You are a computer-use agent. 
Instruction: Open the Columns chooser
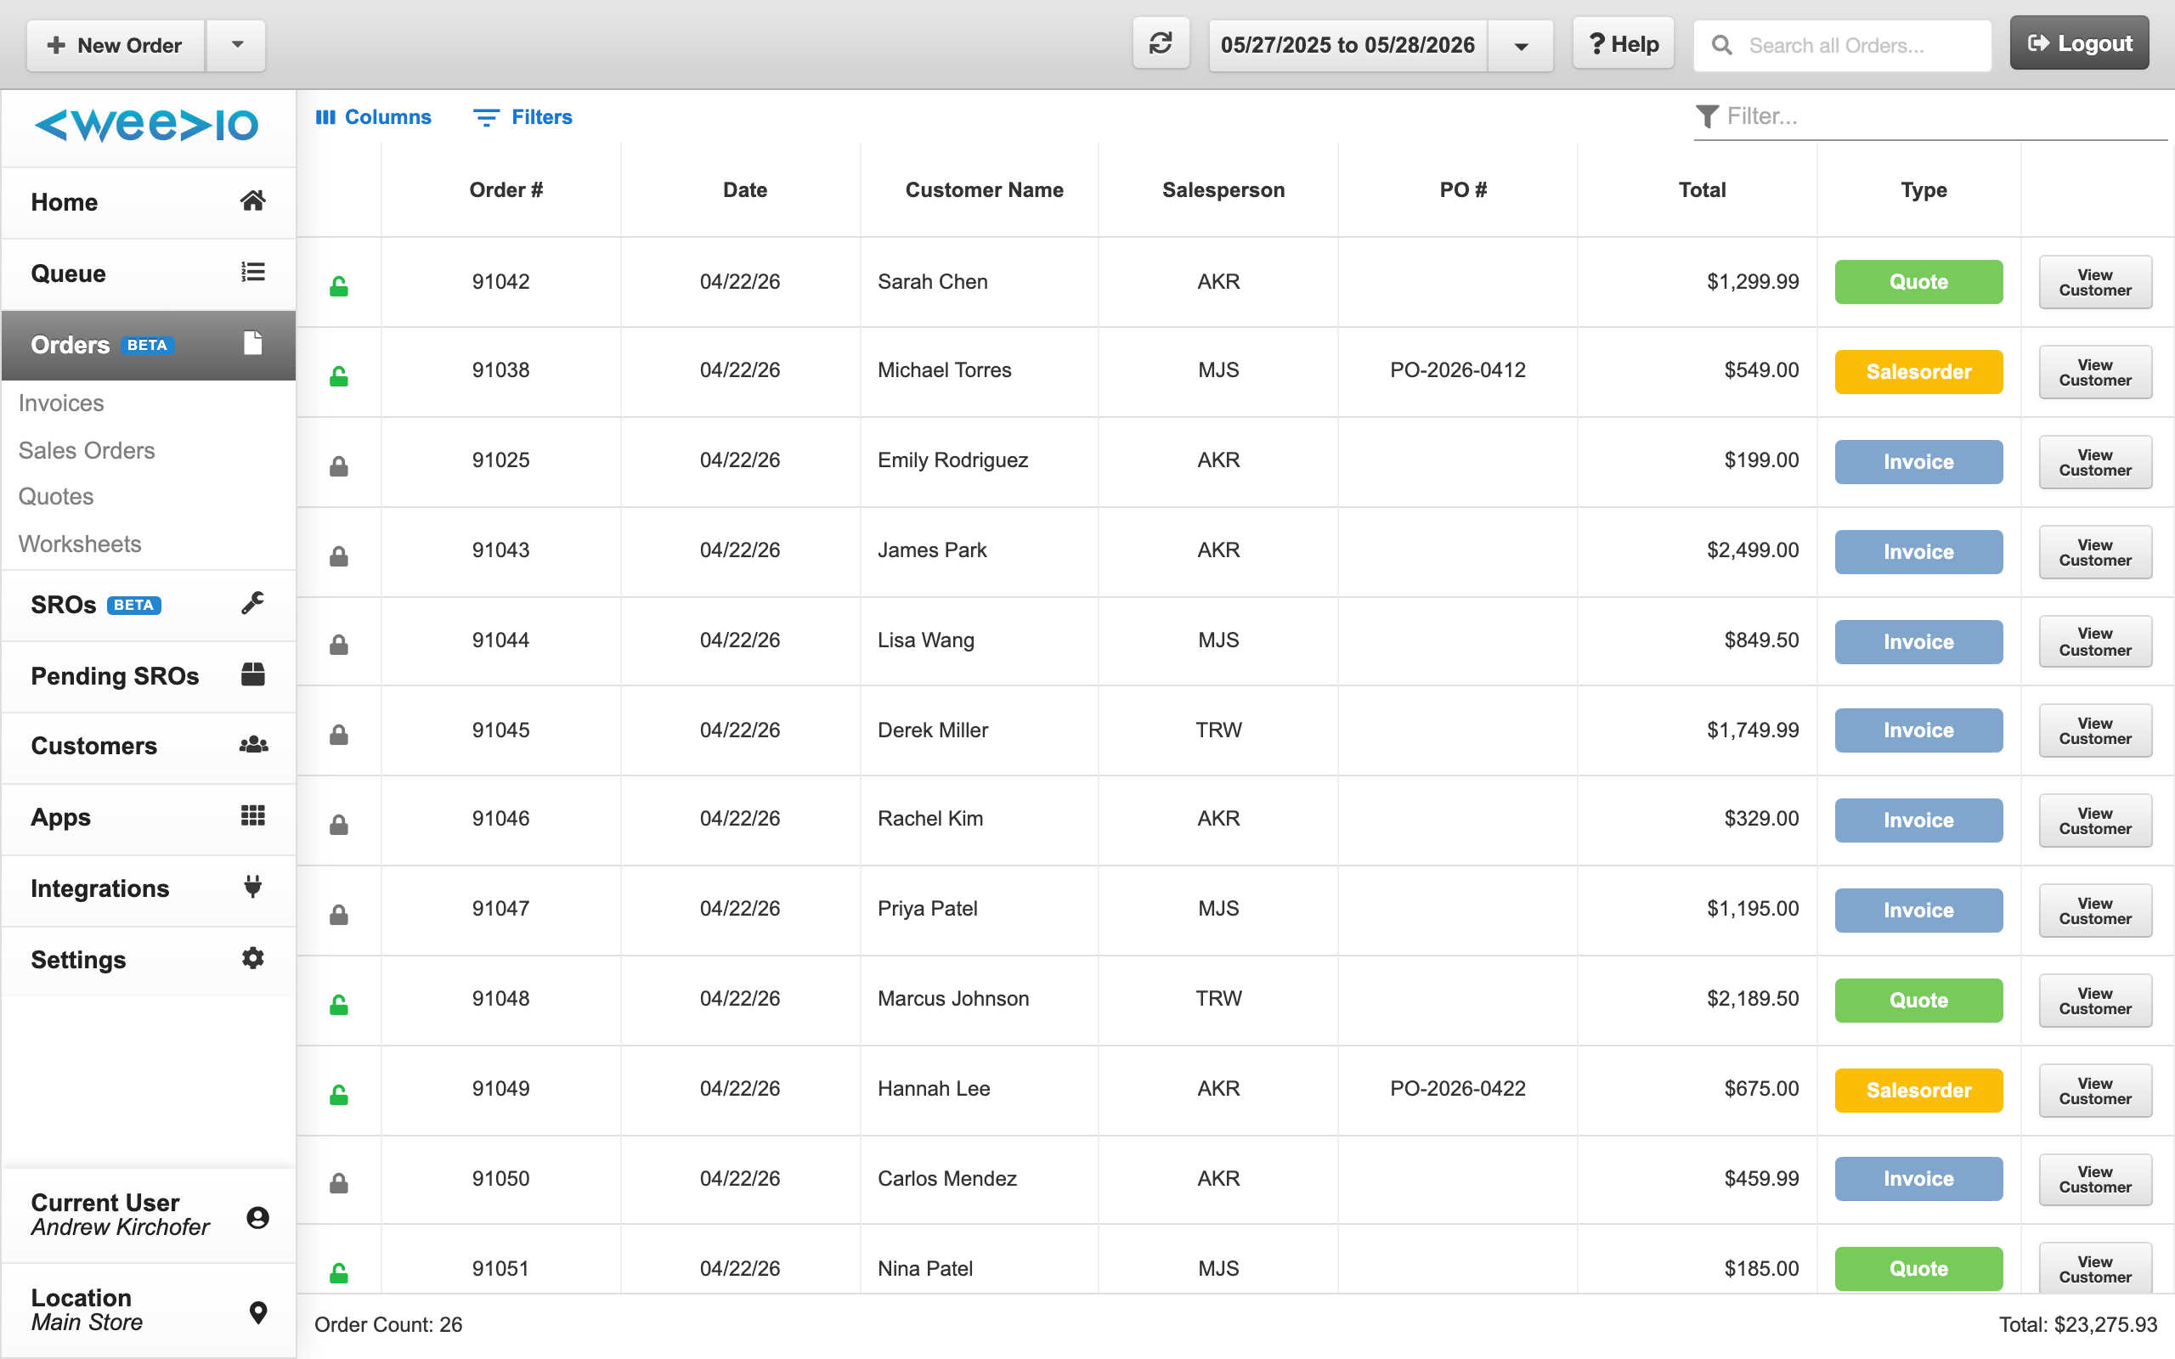[373, 117]
